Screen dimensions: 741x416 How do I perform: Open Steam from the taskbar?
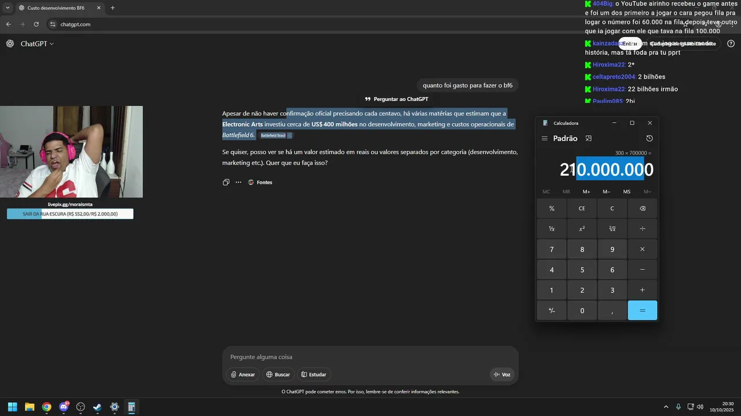tap(97, 407)
